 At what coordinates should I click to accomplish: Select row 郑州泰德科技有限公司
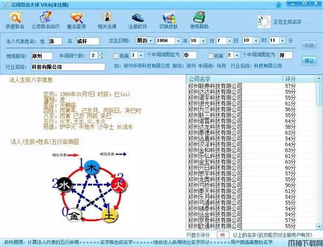click(x=251, y=133)
